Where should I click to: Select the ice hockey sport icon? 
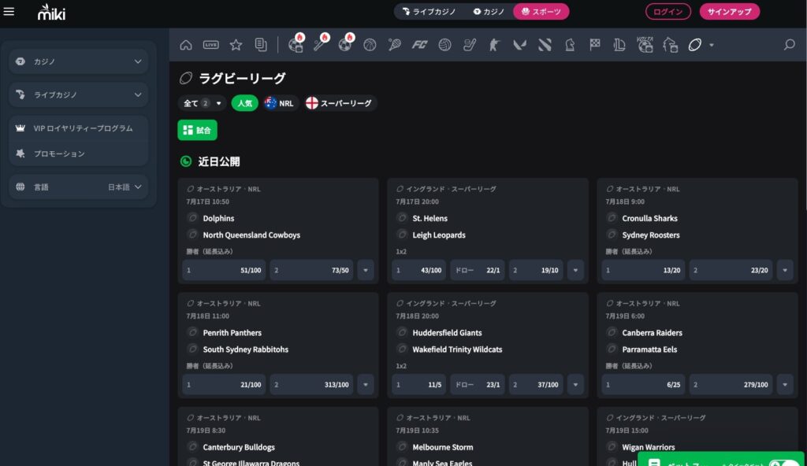coord(470,45)
